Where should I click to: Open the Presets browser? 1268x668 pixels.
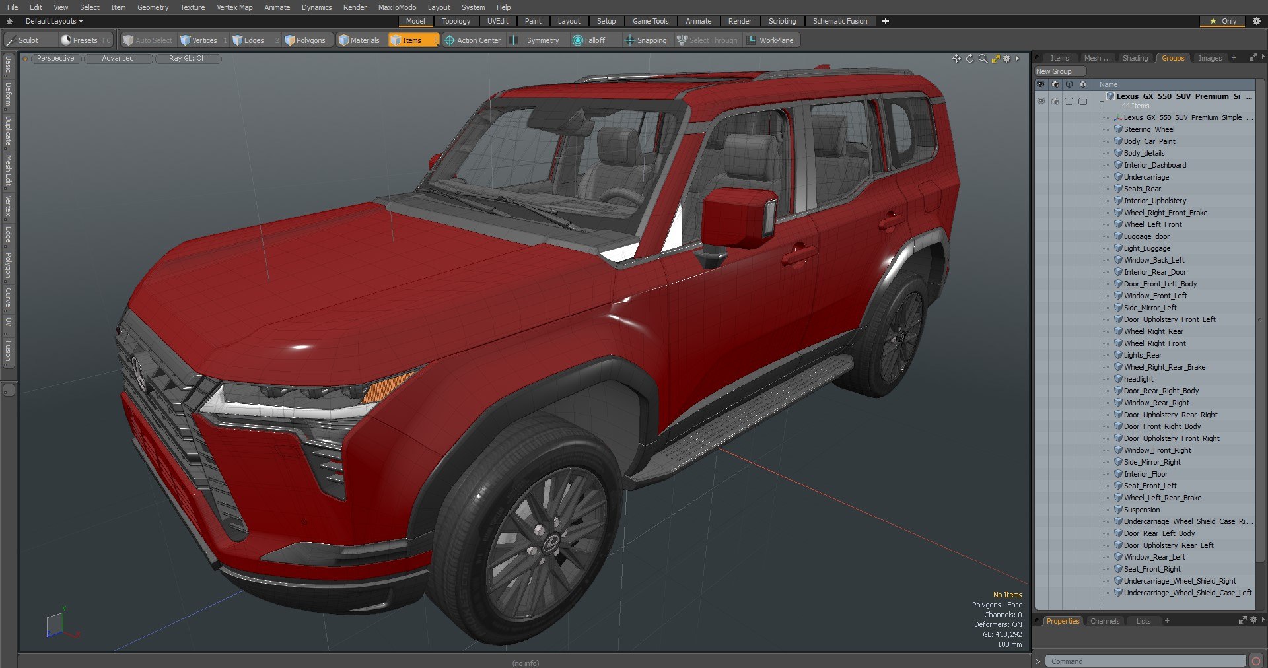[x=86, y=40]
